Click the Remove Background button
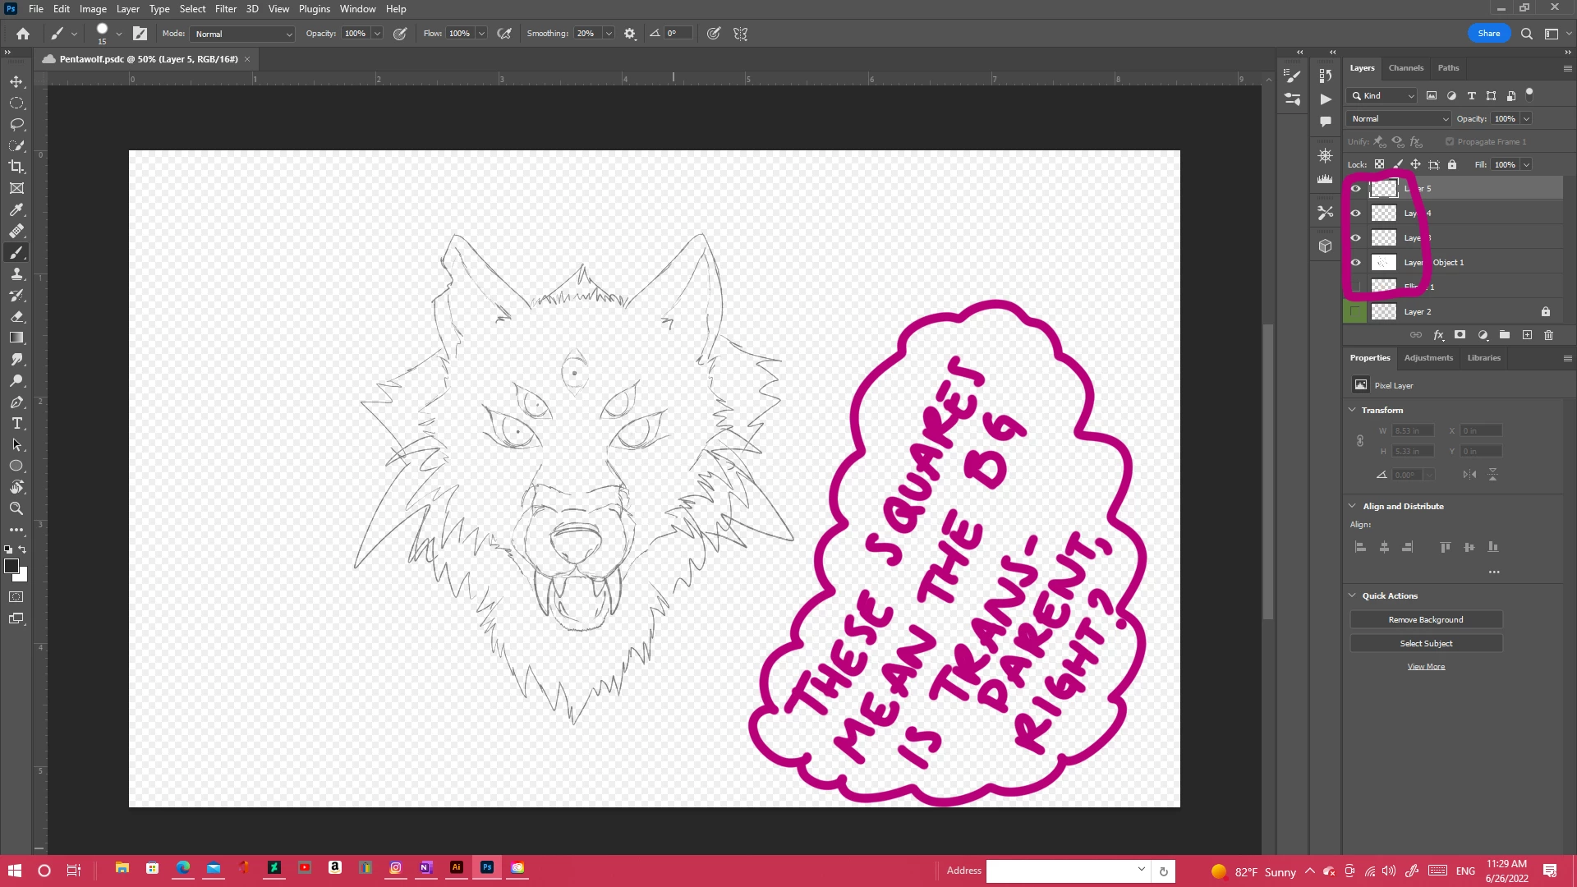The image size is (1577, 887). click(1426, 620)
